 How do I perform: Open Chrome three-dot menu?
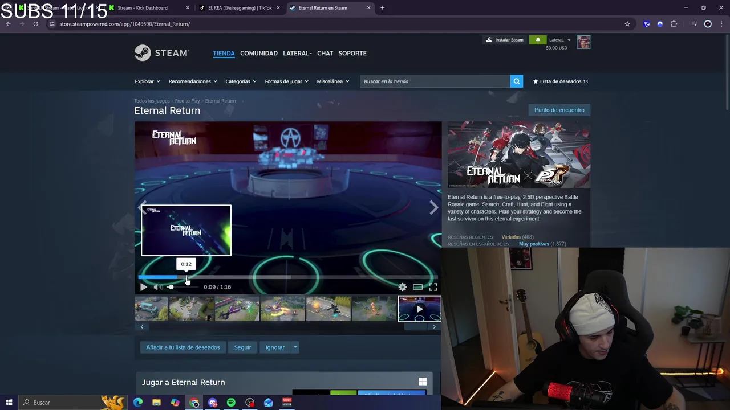click(722, 24)
